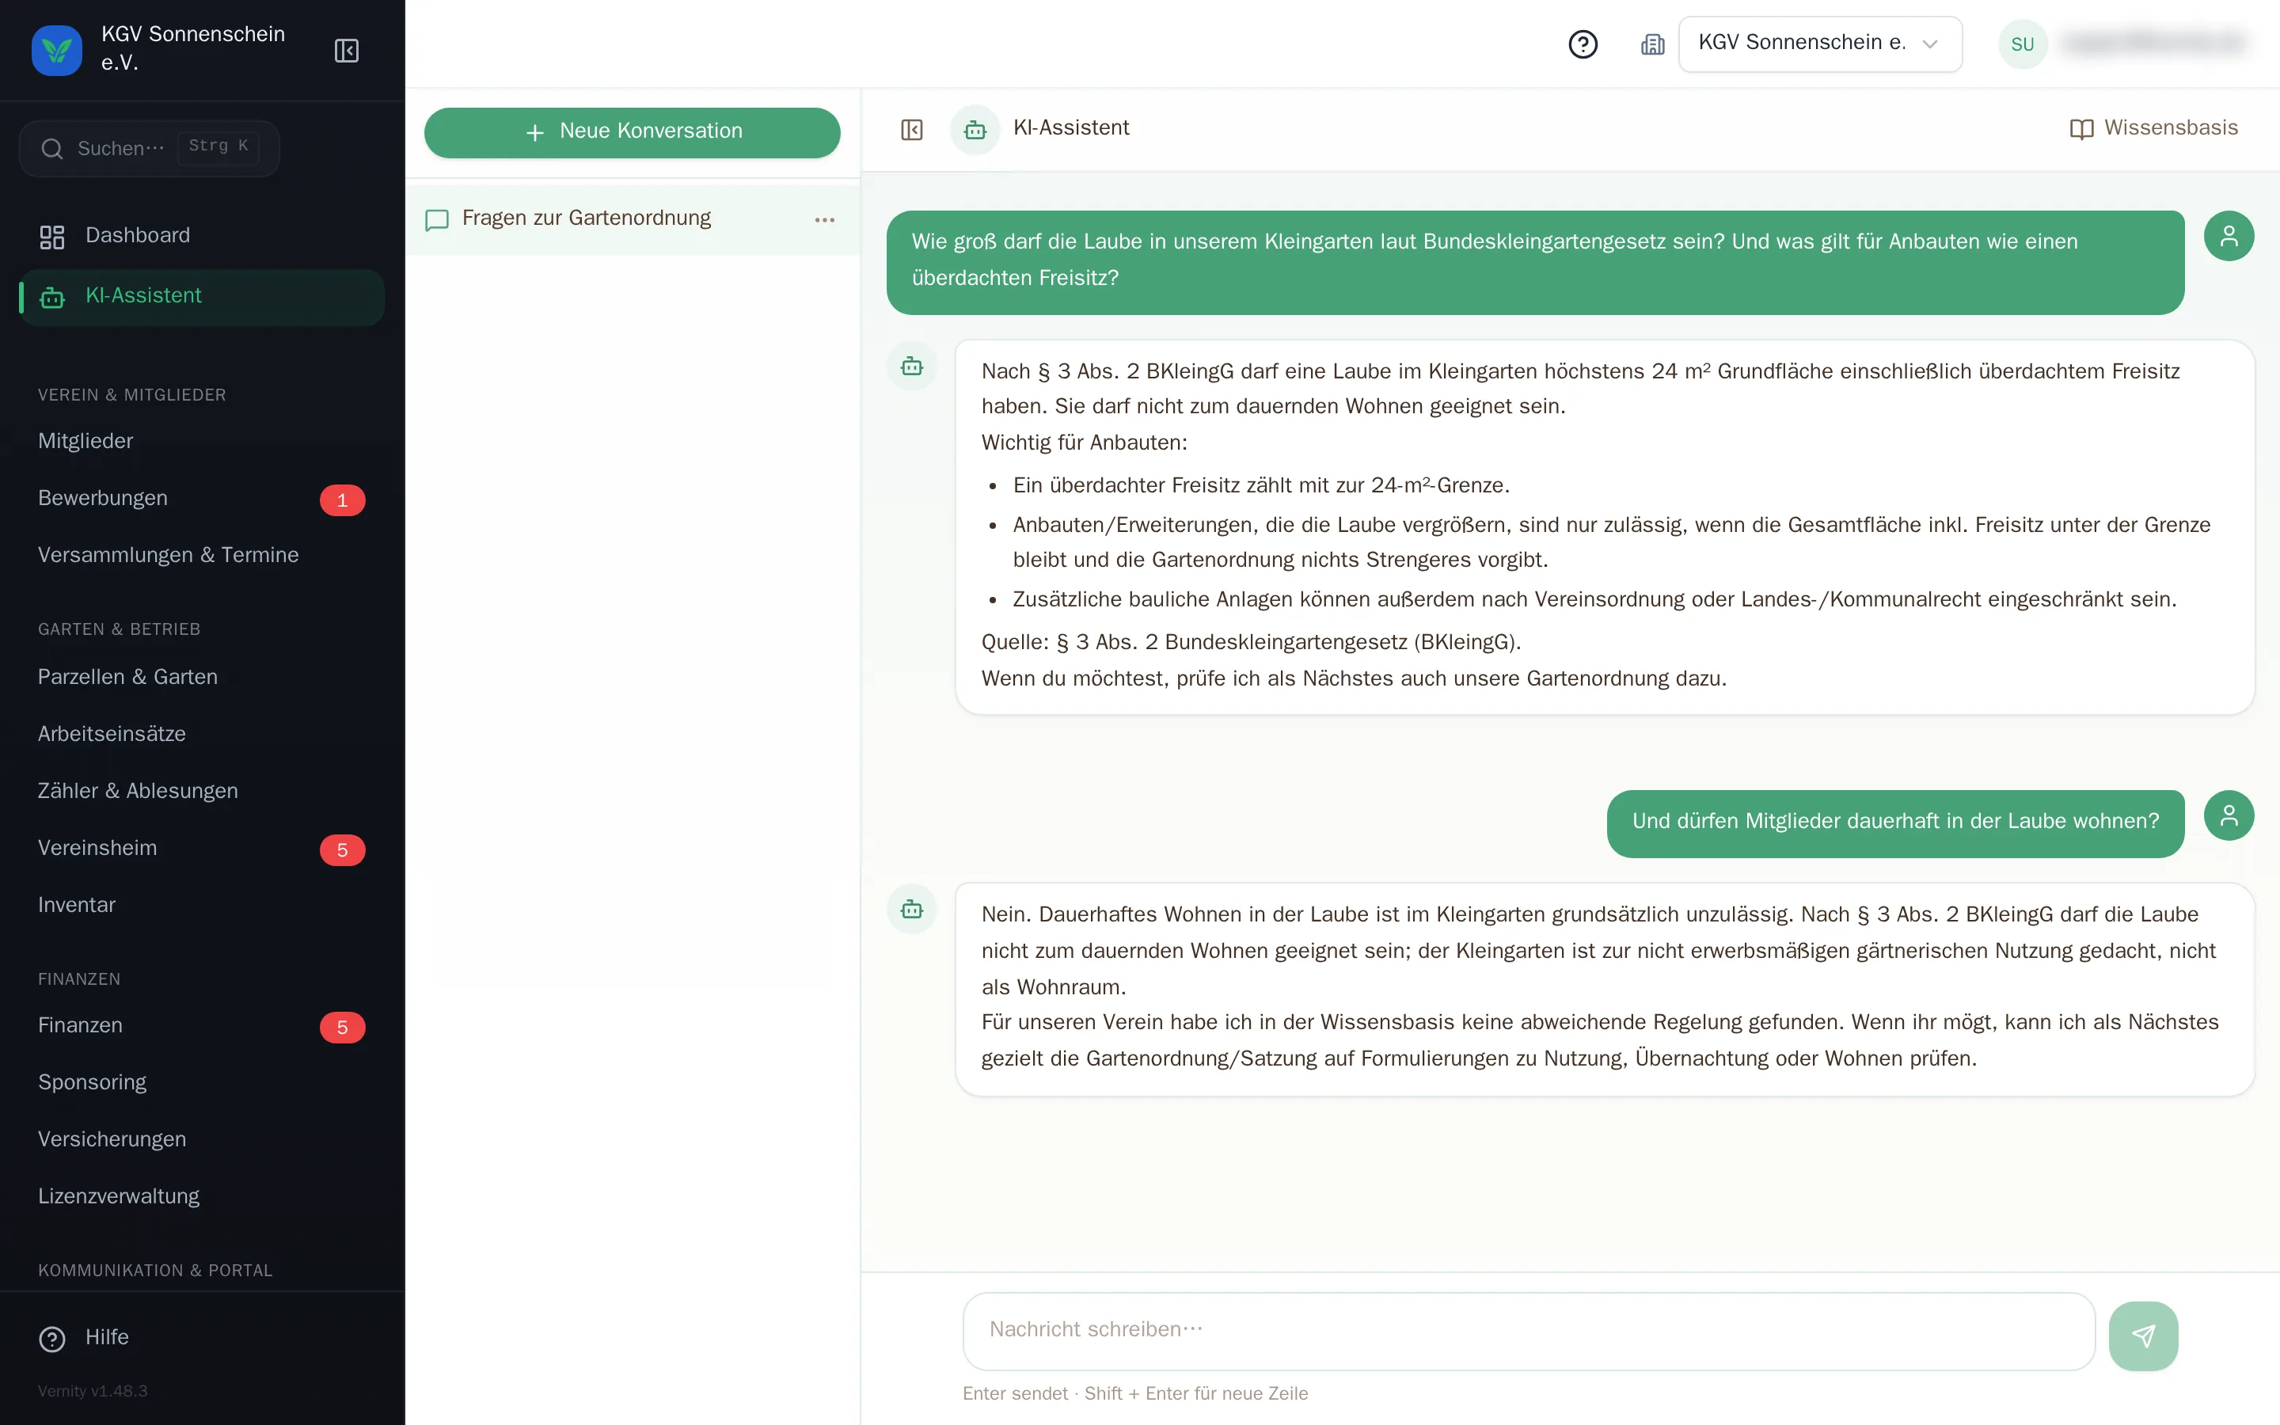The height and width of the screenshot is (1425, 2280).
Task: Click the Nachricht schreiben message field
Action: (x=1528, y=1331)
